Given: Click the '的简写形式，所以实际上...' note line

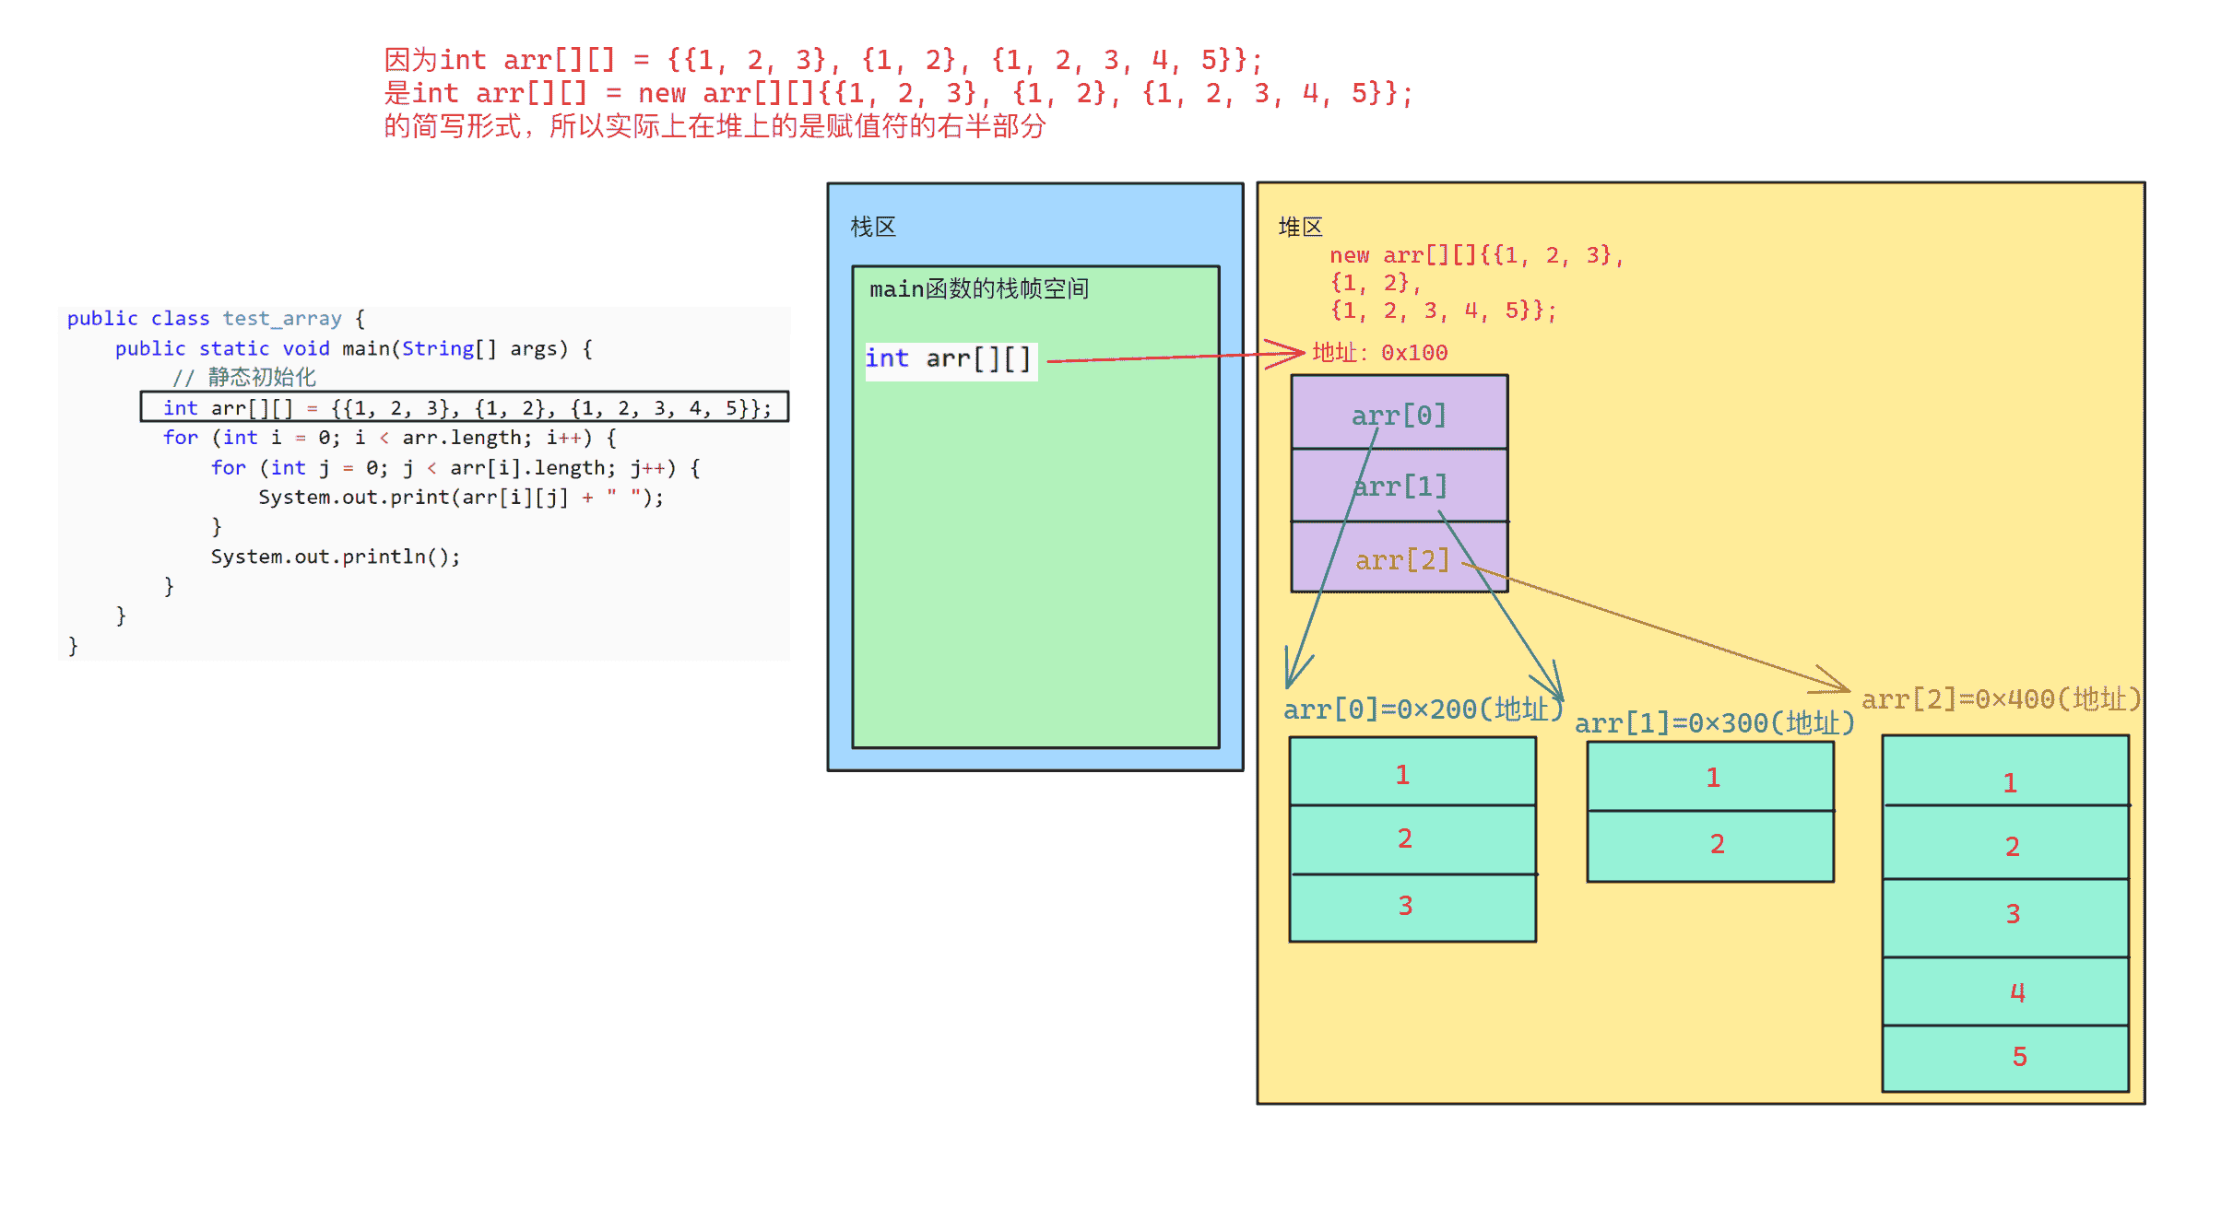Looking at the screenshot, I should [x=715, y=126].
